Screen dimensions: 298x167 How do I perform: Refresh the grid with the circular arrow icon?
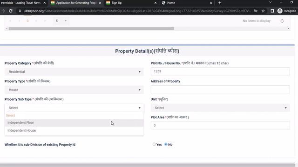coord(282,21)
